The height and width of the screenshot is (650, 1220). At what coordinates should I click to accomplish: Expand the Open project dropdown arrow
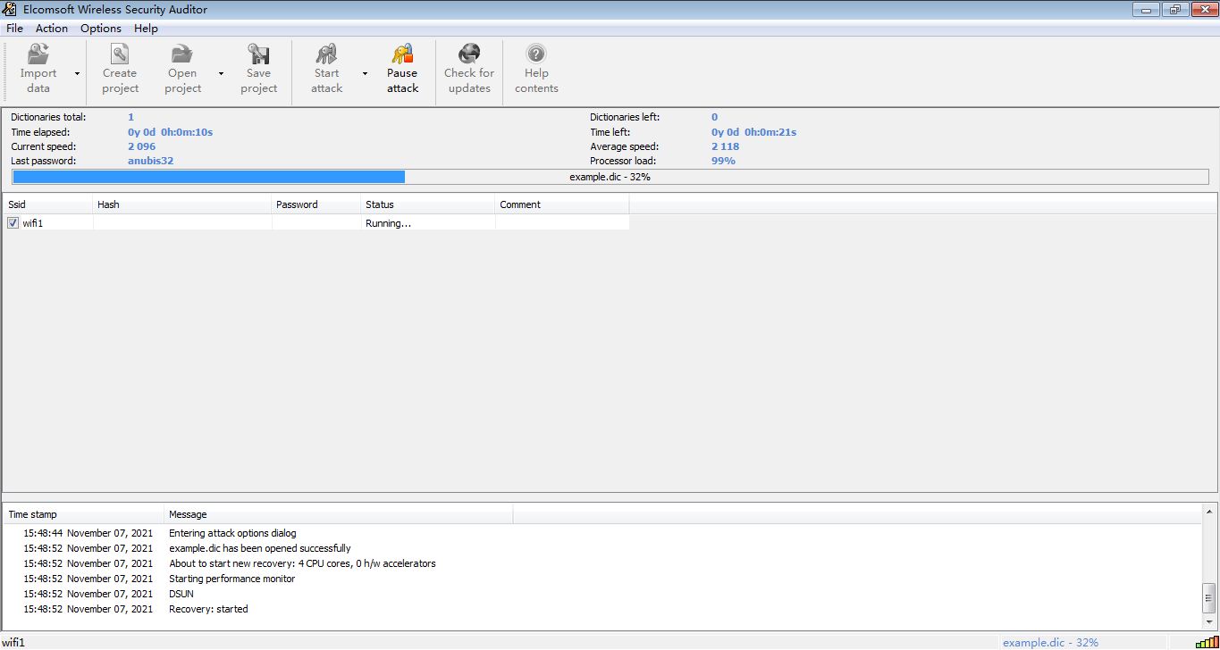221,74
